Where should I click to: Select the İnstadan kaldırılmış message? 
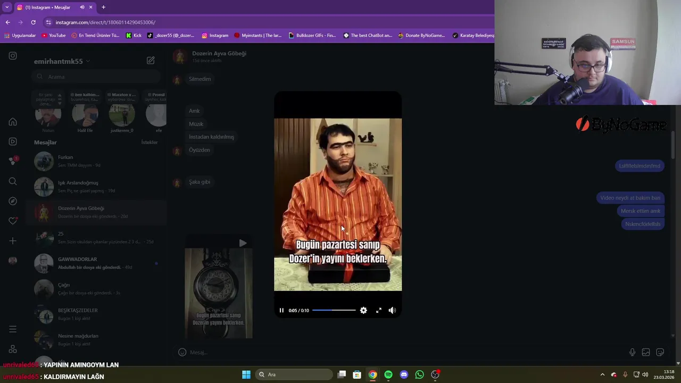(211, 137)
